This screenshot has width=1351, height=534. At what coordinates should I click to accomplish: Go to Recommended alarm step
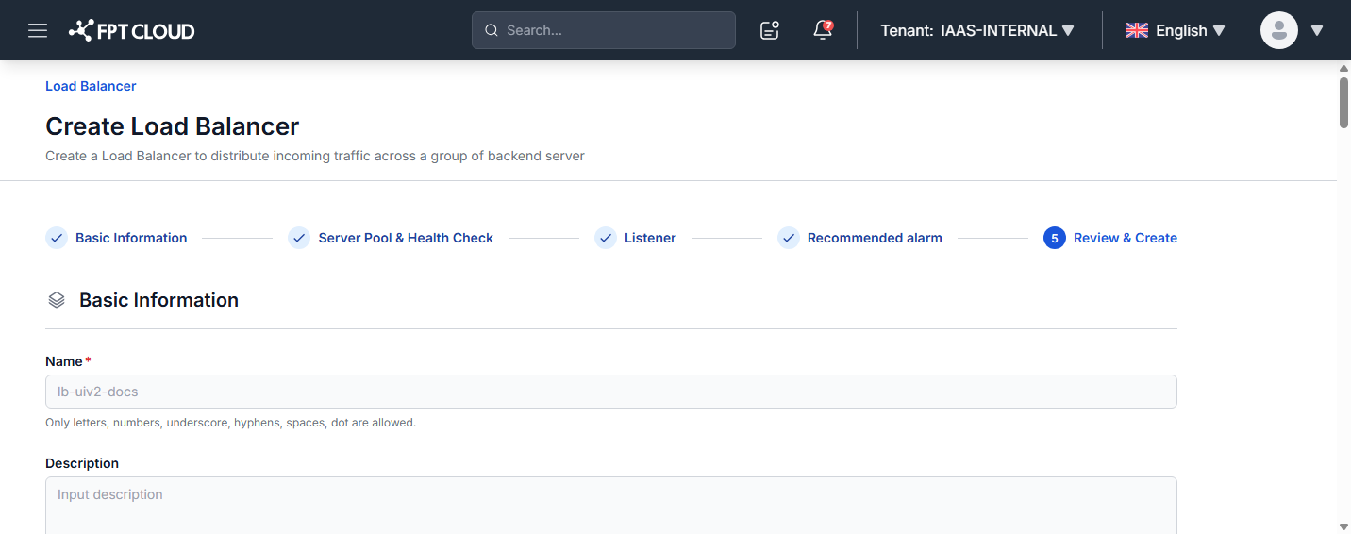tap(875, 238)
